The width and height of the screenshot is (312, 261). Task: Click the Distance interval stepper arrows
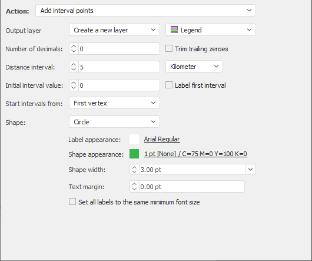click(74, 67)
